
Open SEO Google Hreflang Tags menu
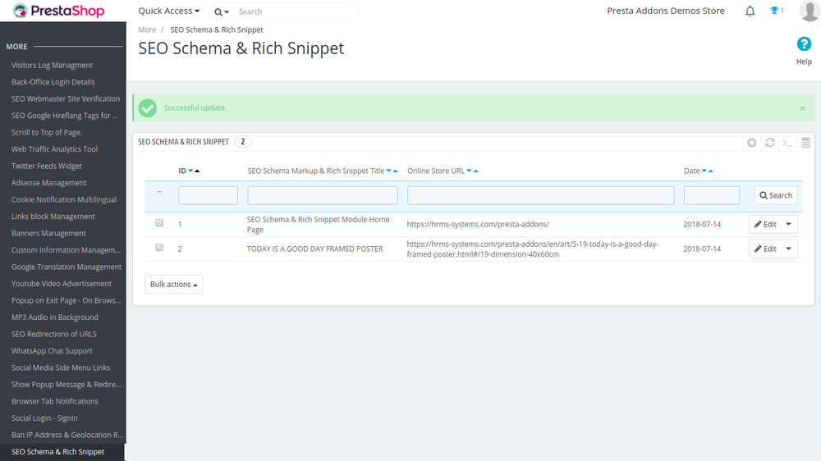click(x=63, y=115)
